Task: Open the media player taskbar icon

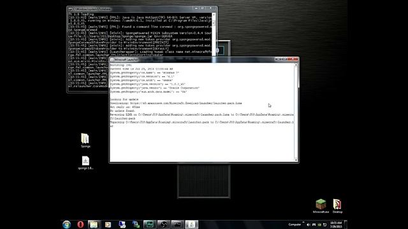Action: click(x=108, y=225)
